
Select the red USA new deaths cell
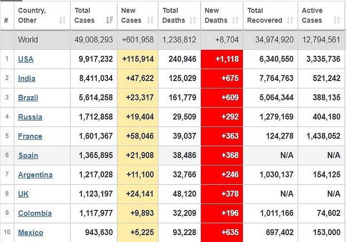pyautogui.click(x=222, y=59)
